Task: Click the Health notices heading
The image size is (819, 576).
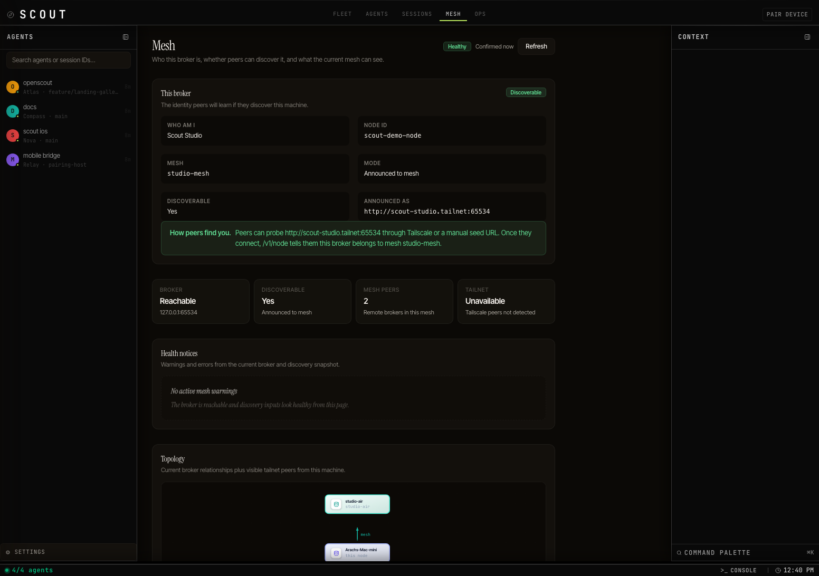Action: [179, 353]
